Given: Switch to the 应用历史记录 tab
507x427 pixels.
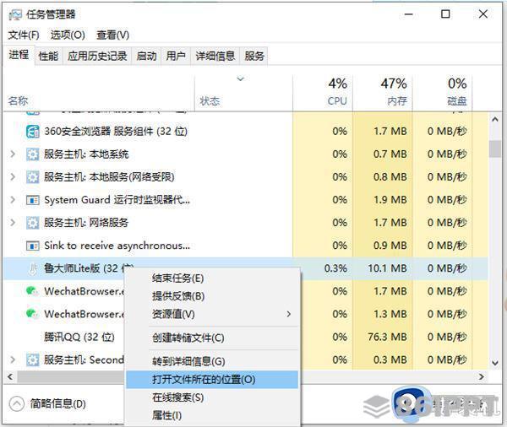Looking at the screenshot, I should pos(97,57).
